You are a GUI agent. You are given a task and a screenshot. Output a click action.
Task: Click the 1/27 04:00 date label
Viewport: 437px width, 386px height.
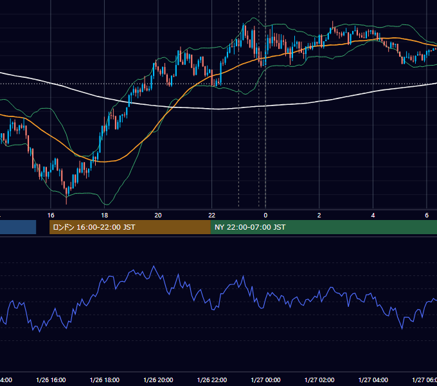373,380
